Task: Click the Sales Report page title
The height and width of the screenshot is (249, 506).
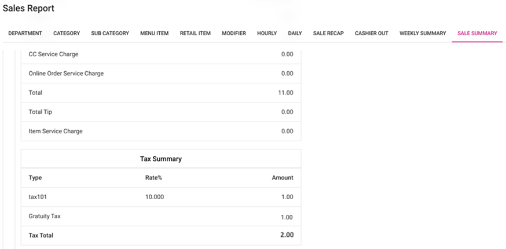Action: click(28, 9)
